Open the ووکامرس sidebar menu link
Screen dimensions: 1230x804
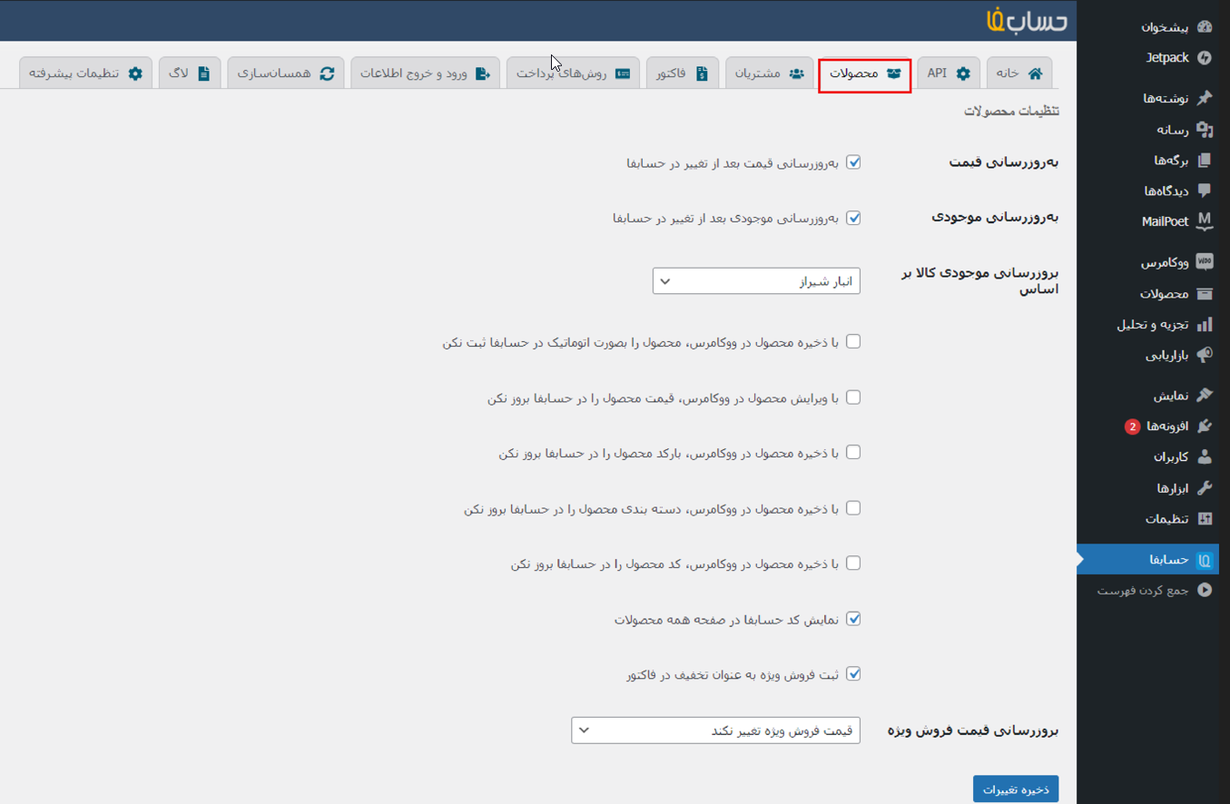click(1166, 262)
